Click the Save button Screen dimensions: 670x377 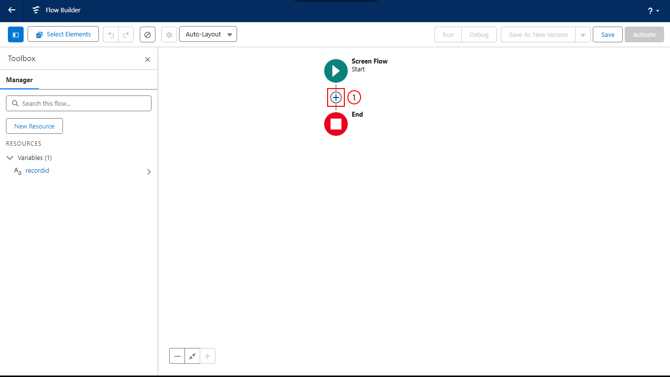coord(608,35)
